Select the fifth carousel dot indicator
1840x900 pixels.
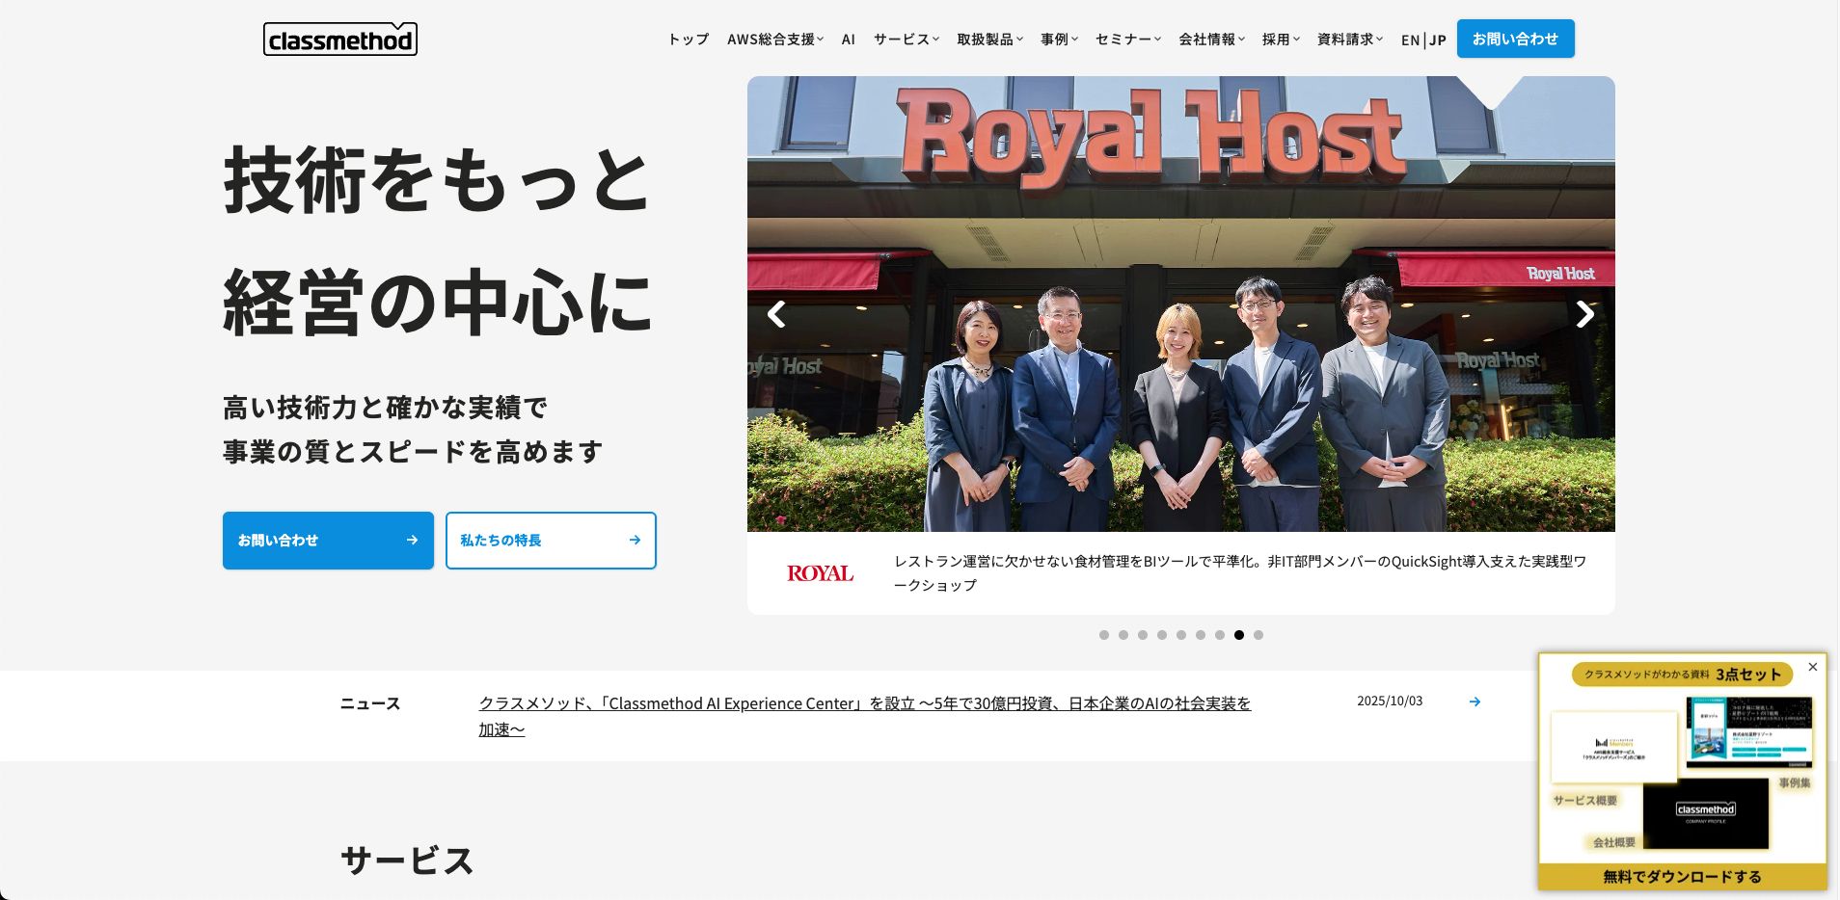1181,635
